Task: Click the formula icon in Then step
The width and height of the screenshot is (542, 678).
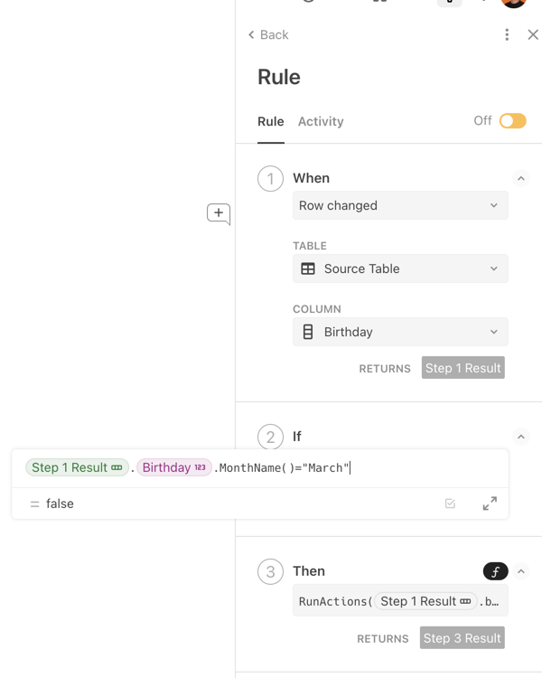Action: point(495,571)
